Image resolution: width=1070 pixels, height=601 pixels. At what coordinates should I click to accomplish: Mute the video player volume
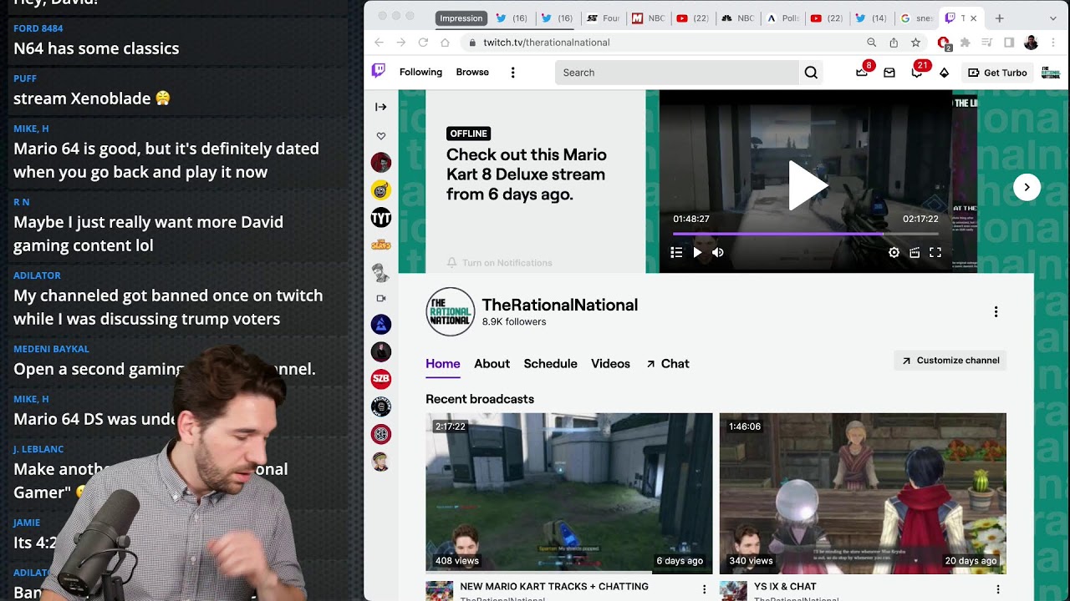(718, 253)
